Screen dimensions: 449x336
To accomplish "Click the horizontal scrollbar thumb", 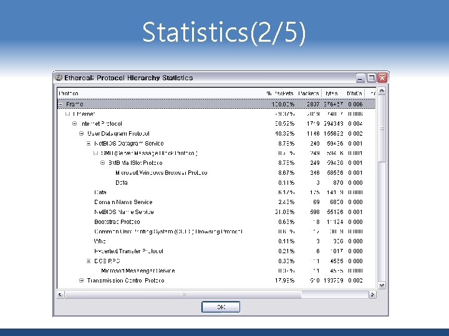I will point(183,294).
